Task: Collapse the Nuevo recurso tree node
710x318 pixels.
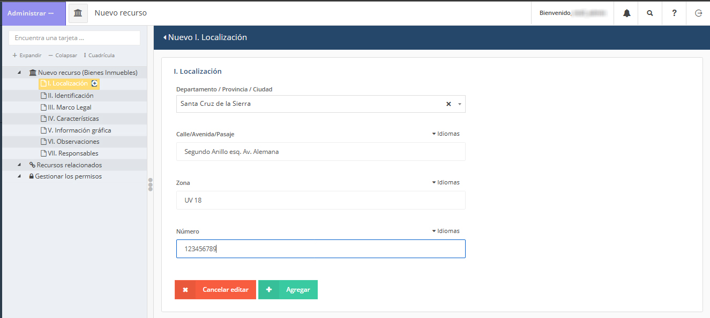Action: click(20, 73)
